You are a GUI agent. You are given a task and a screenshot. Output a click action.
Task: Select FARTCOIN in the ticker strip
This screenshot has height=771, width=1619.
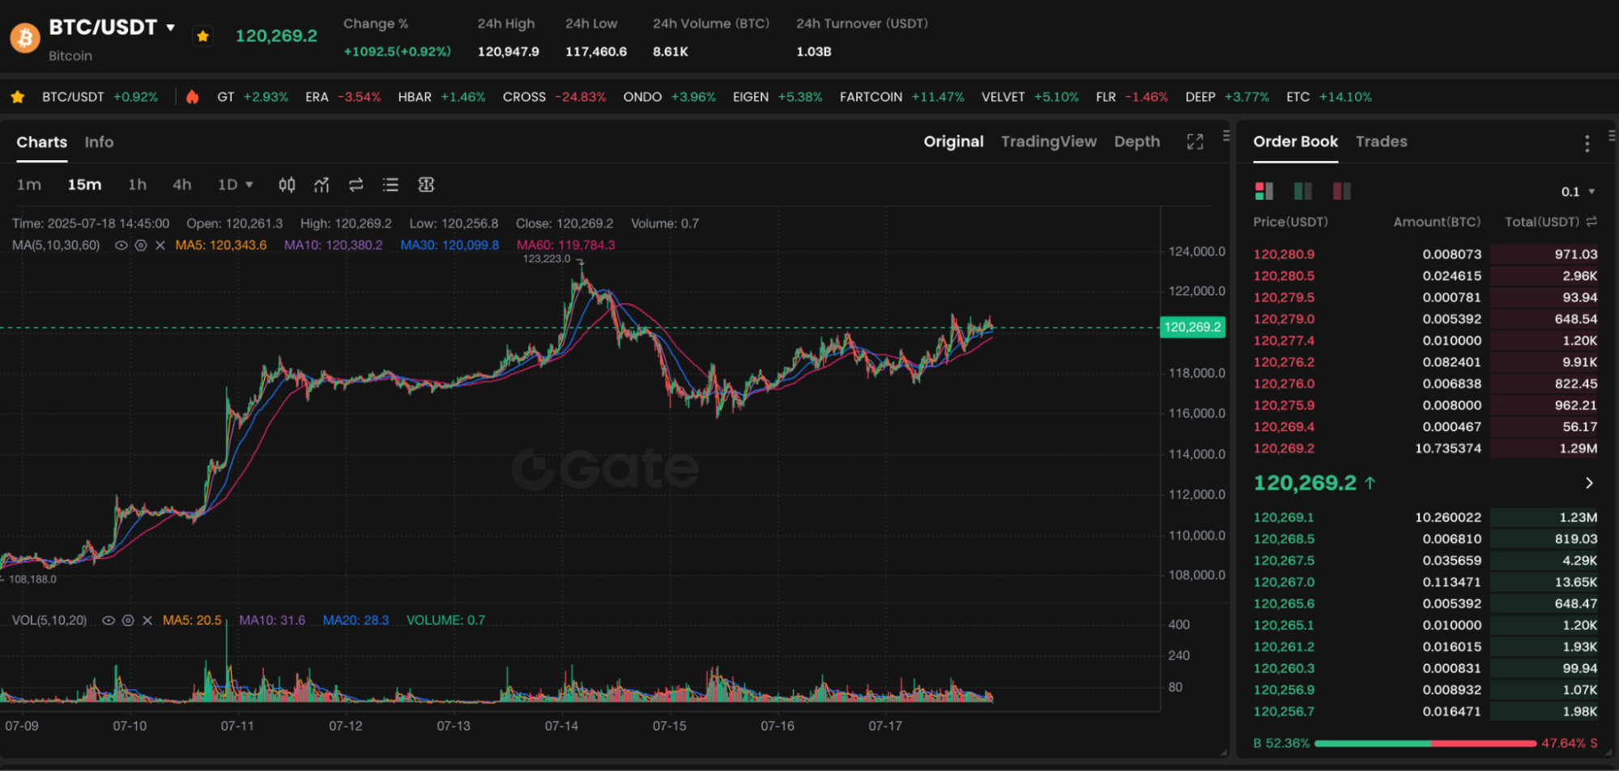coord(871,97)
